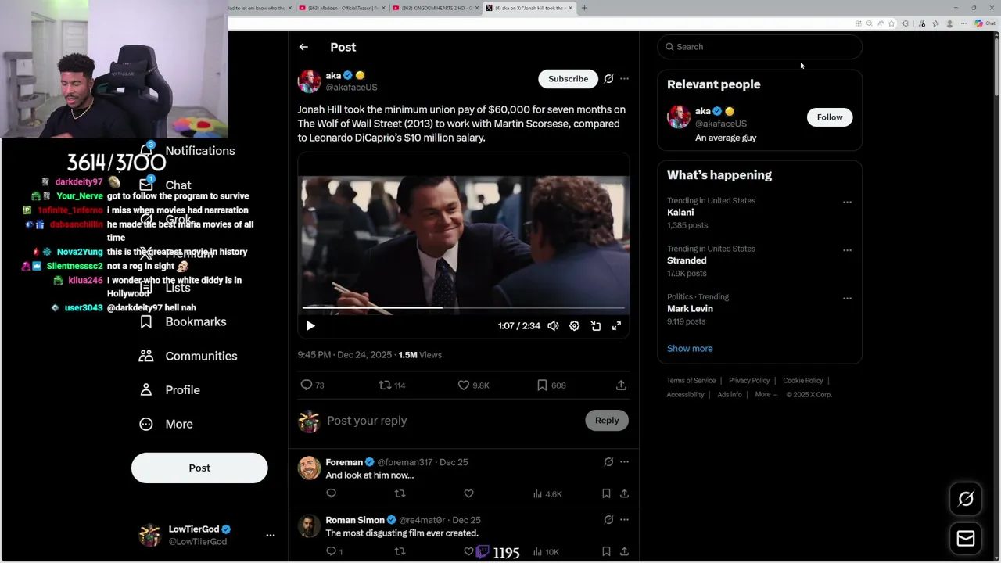The height and width of the screenshot is (563, 1001).
Task: Open Notifications in sidebar
Action: 188,150
